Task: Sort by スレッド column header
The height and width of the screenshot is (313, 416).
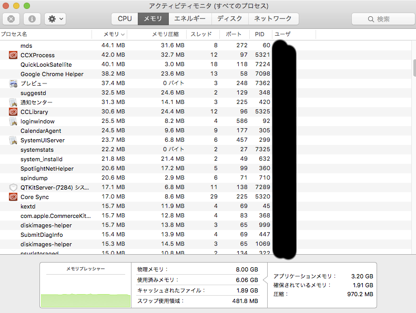Action: [x=203, y=34]
